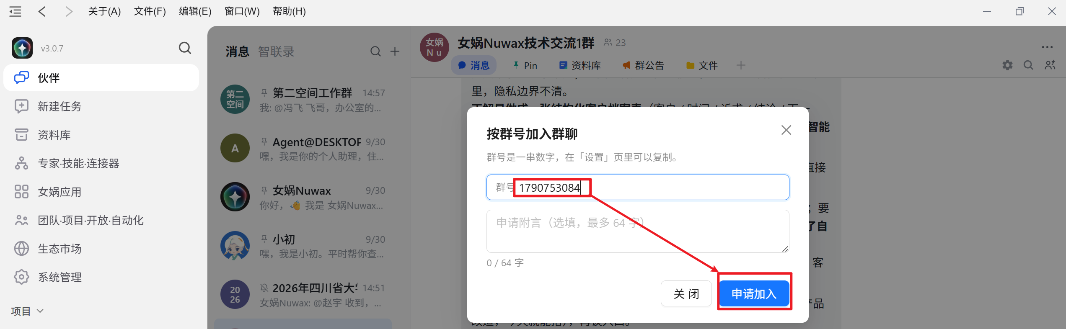
Task: Open 生态市场 in the sidebar
Action: pos(101,249)
